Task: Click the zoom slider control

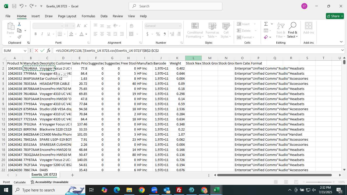Action: [319, 182]
